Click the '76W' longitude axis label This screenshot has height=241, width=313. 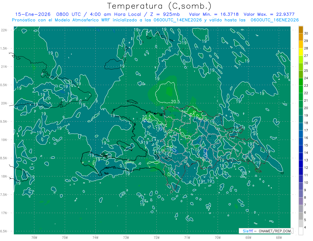click(34, 238)
